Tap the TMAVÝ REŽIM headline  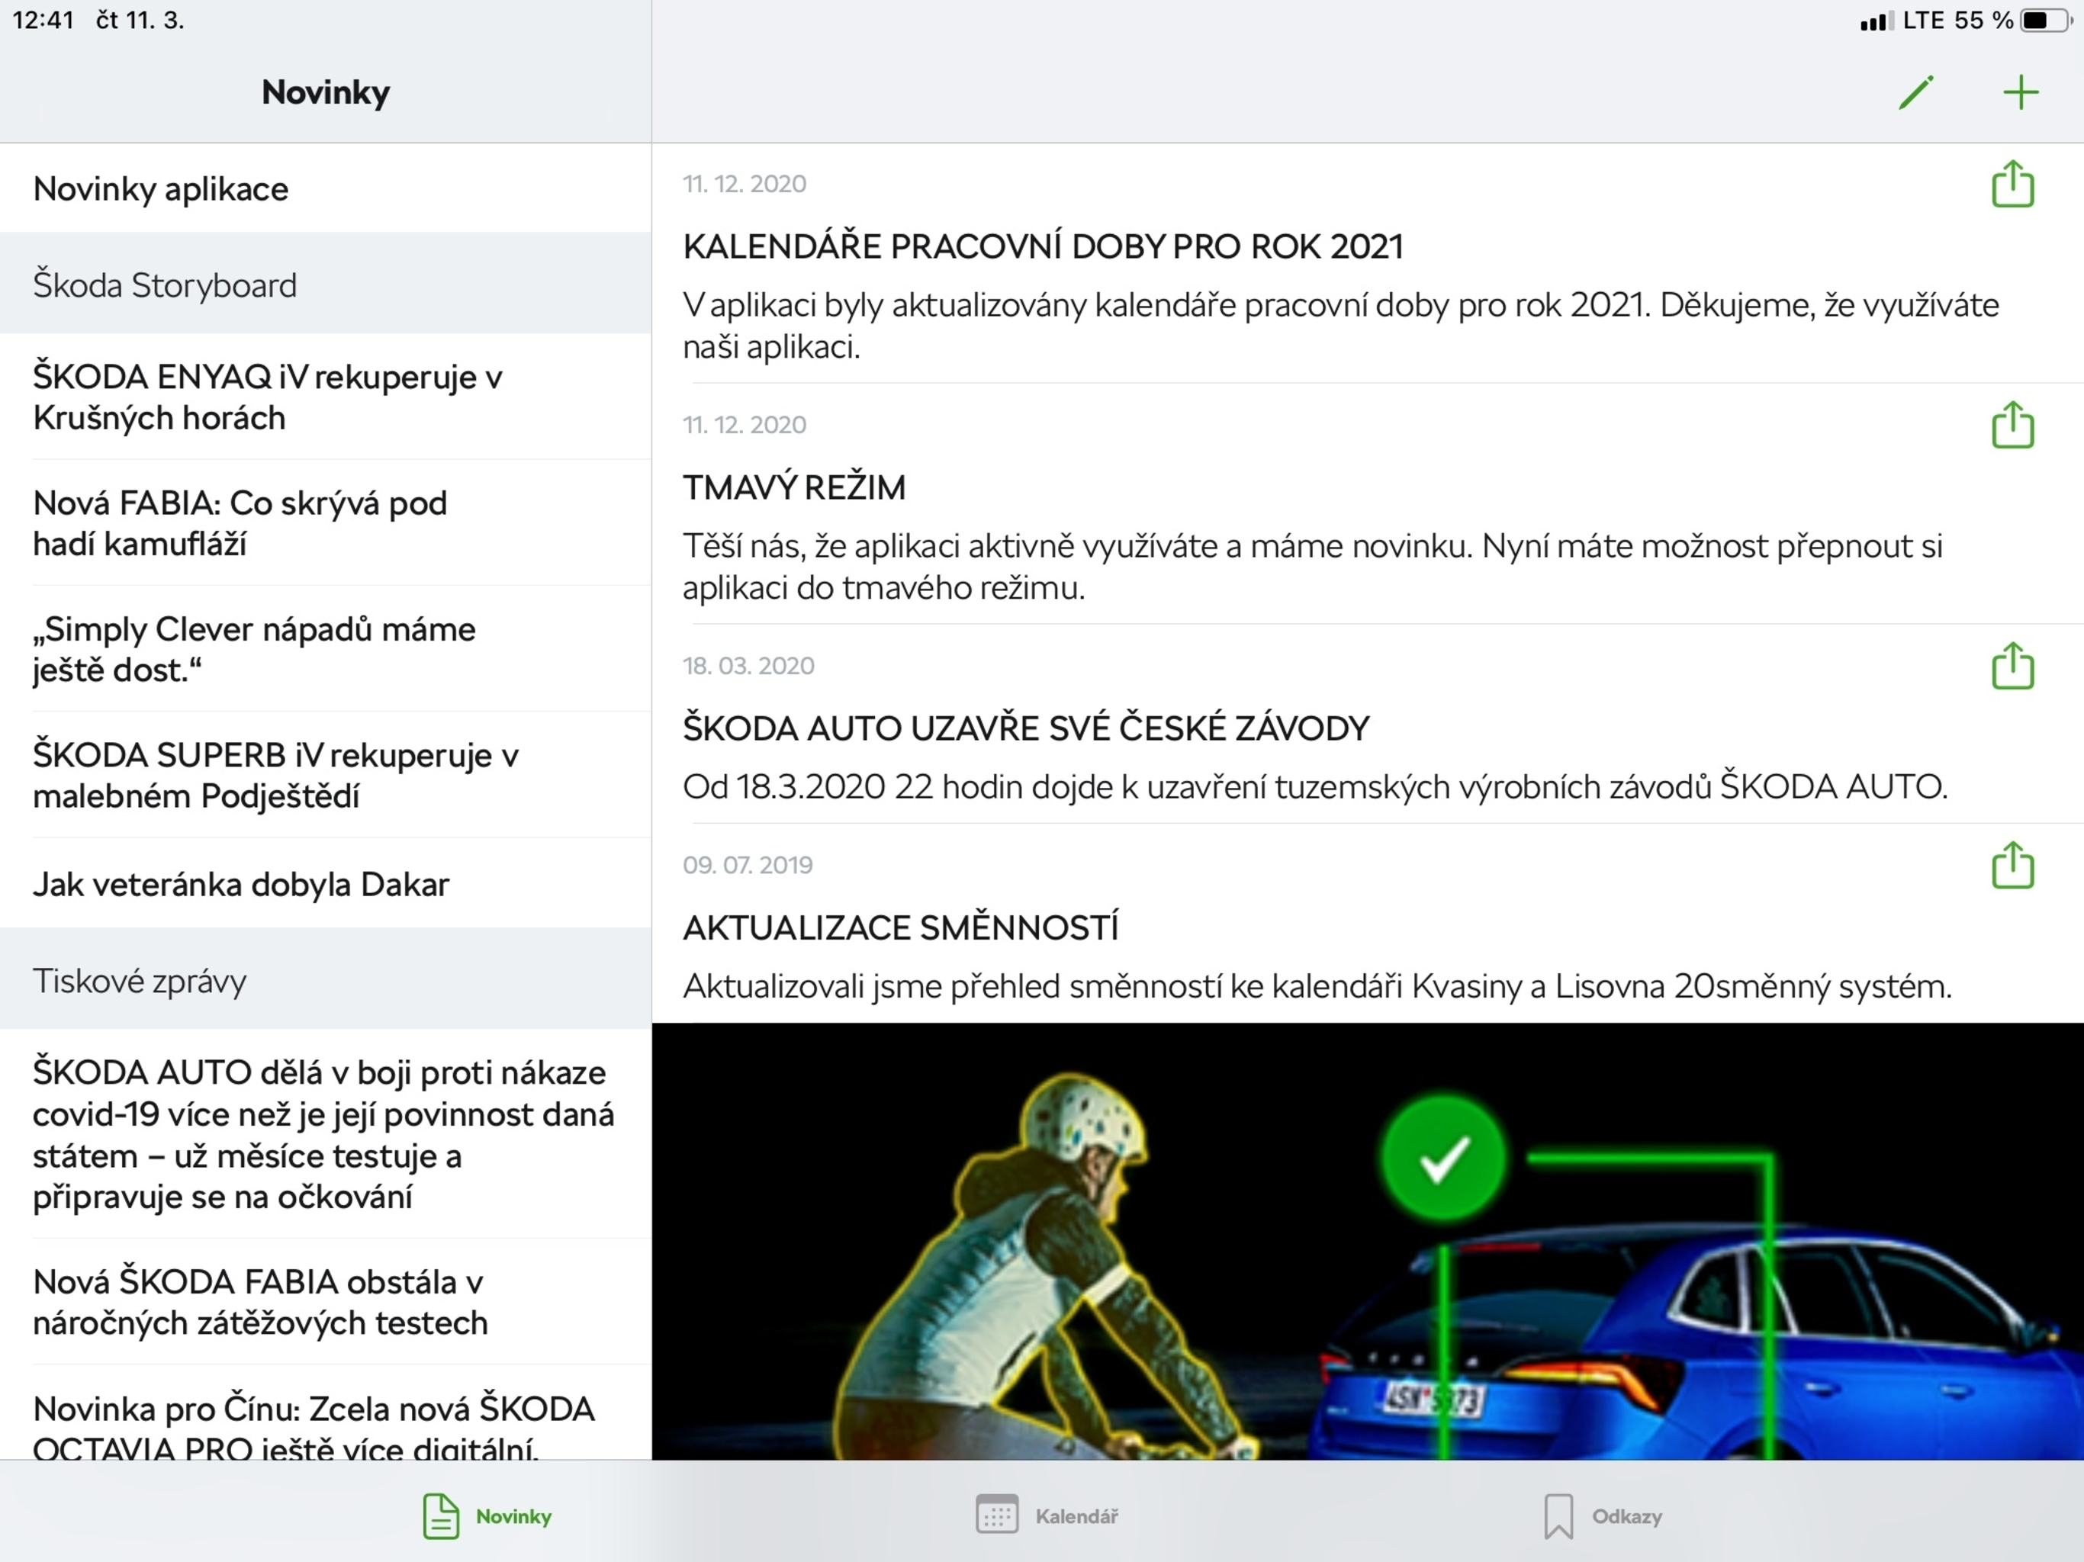(794, 487)
